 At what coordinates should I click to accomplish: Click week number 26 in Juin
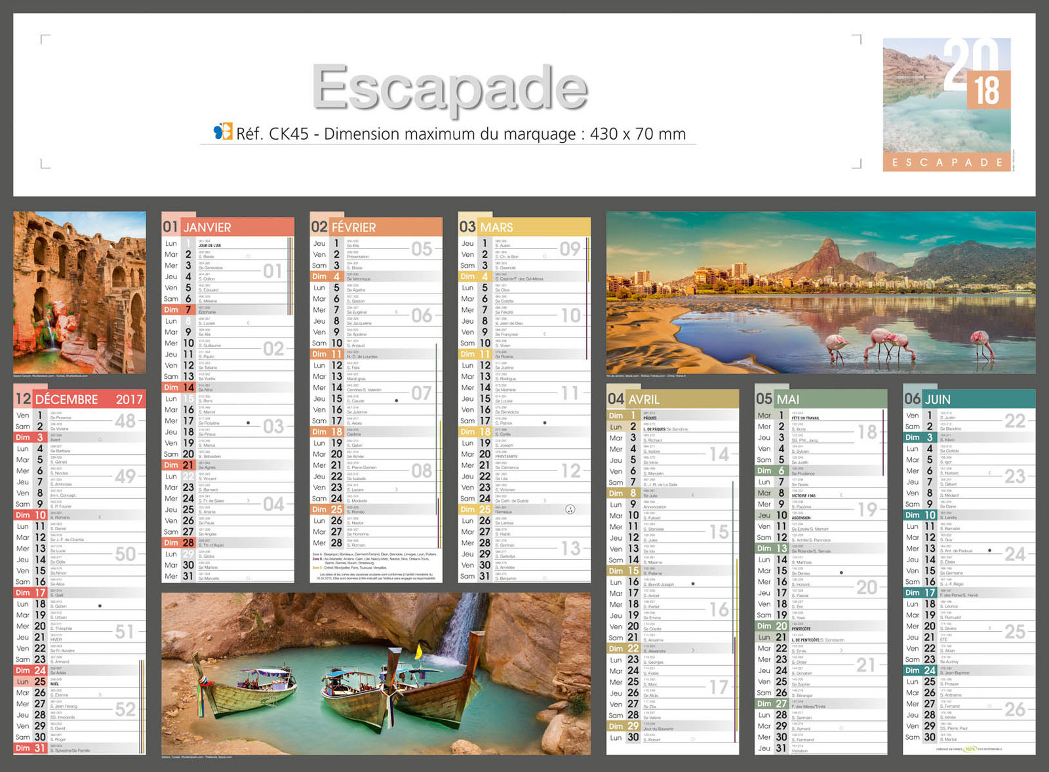1015,709
